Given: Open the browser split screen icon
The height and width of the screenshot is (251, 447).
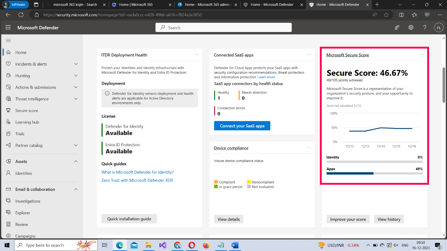Looking at the screenshot, I should point(401,15).
